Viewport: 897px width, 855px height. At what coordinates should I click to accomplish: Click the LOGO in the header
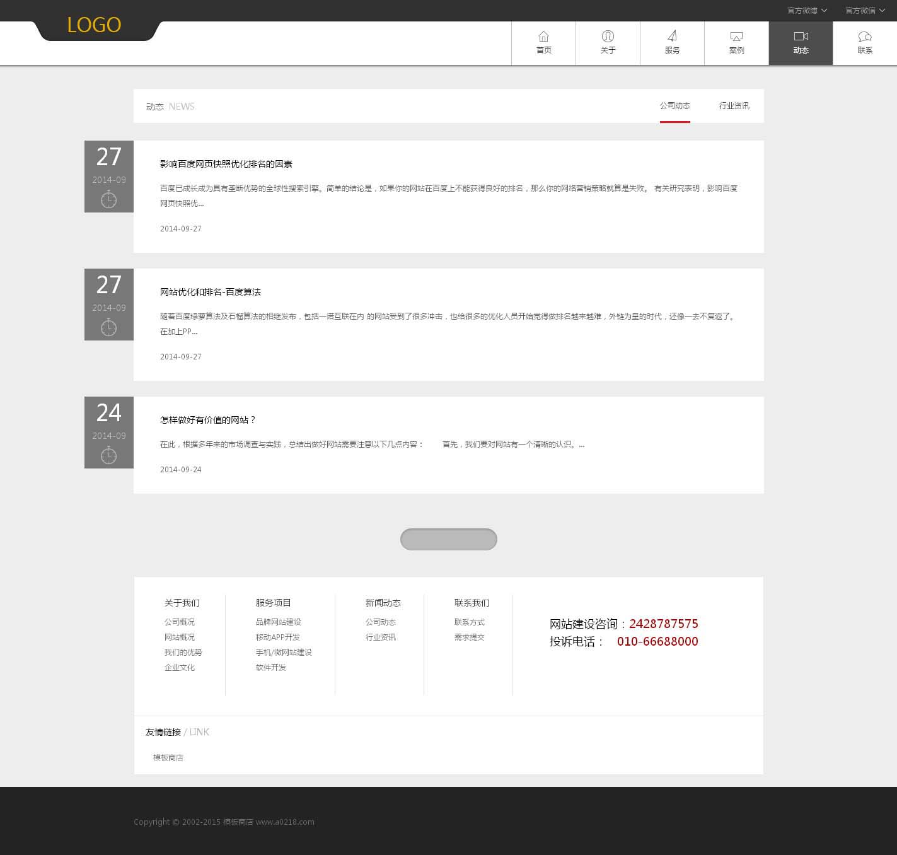[x=94, y=25]
